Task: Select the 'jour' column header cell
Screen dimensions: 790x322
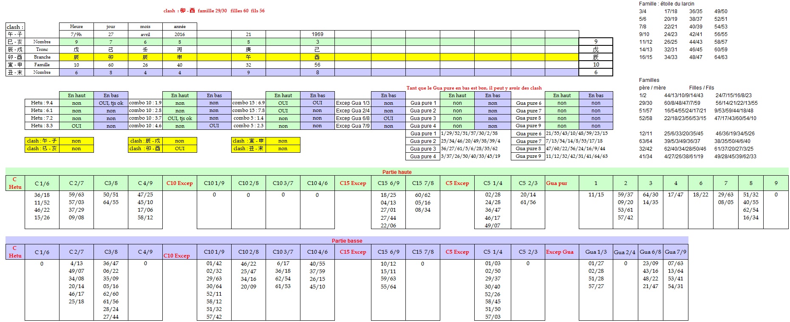Action: tap(111, 26)
